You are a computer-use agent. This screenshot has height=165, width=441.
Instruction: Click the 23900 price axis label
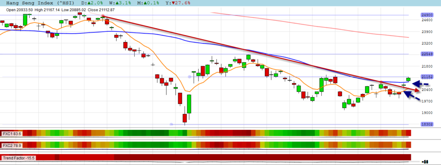point(427,32)
